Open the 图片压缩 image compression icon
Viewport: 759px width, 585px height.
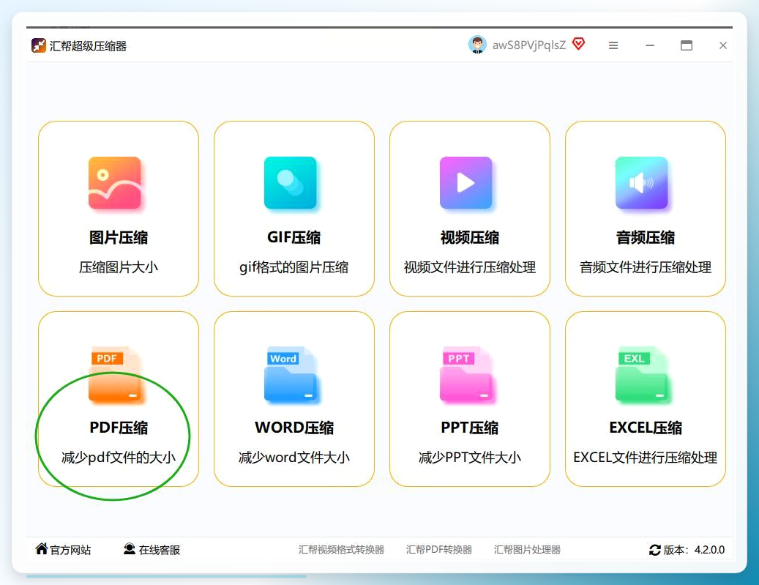pyautogui.click(x=115, y=182)
